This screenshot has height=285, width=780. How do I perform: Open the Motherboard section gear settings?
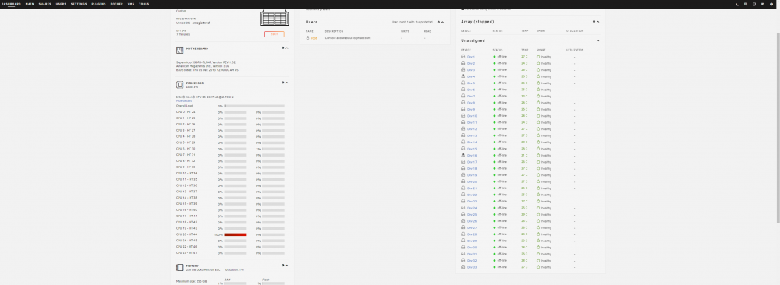point(282,48)
